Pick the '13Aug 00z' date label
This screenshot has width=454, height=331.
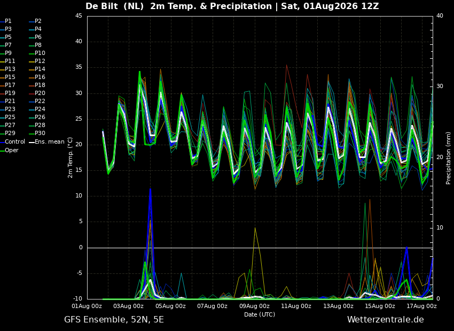[x=338, y=306]
